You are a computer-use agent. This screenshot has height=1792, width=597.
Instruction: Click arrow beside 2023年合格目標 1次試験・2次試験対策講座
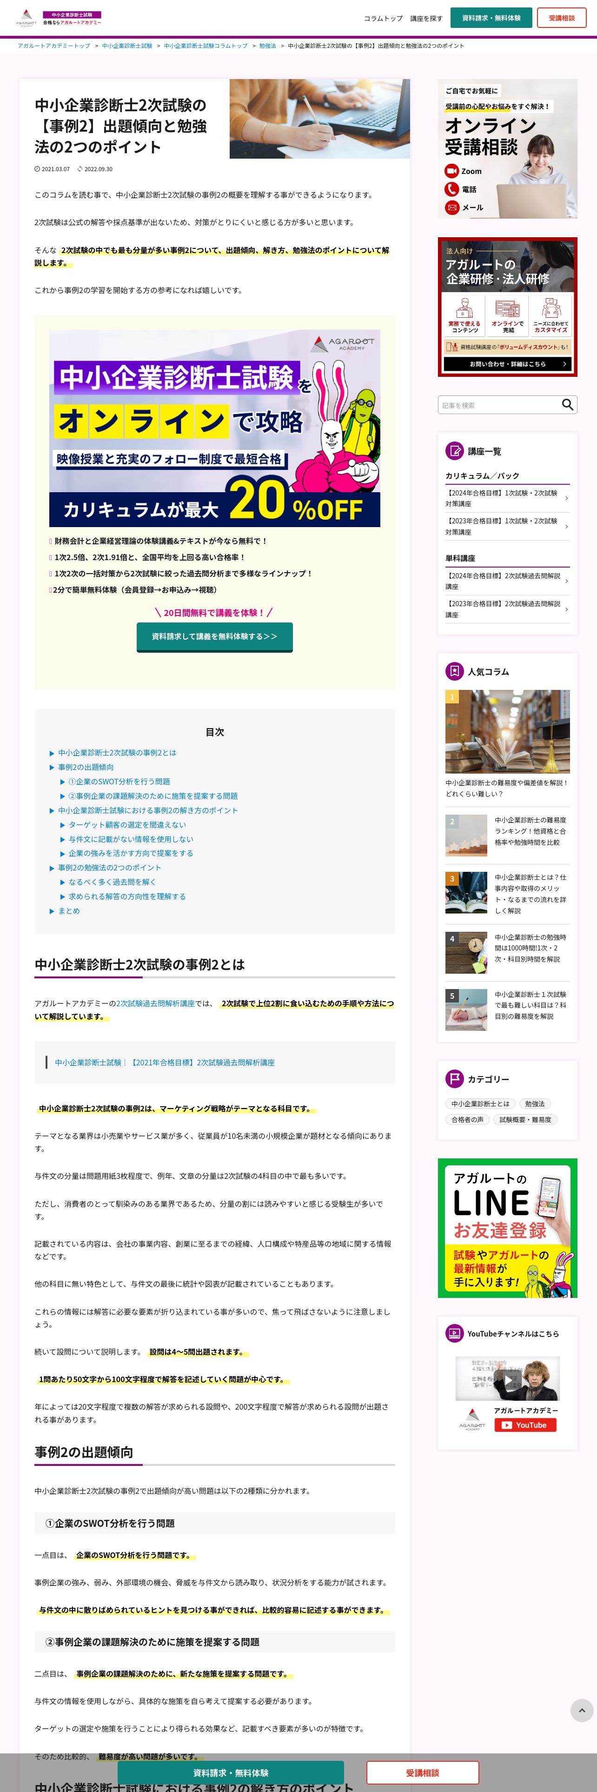point(566,527)
